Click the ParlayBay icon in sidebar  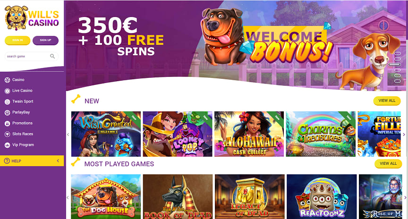coord(7,113)
